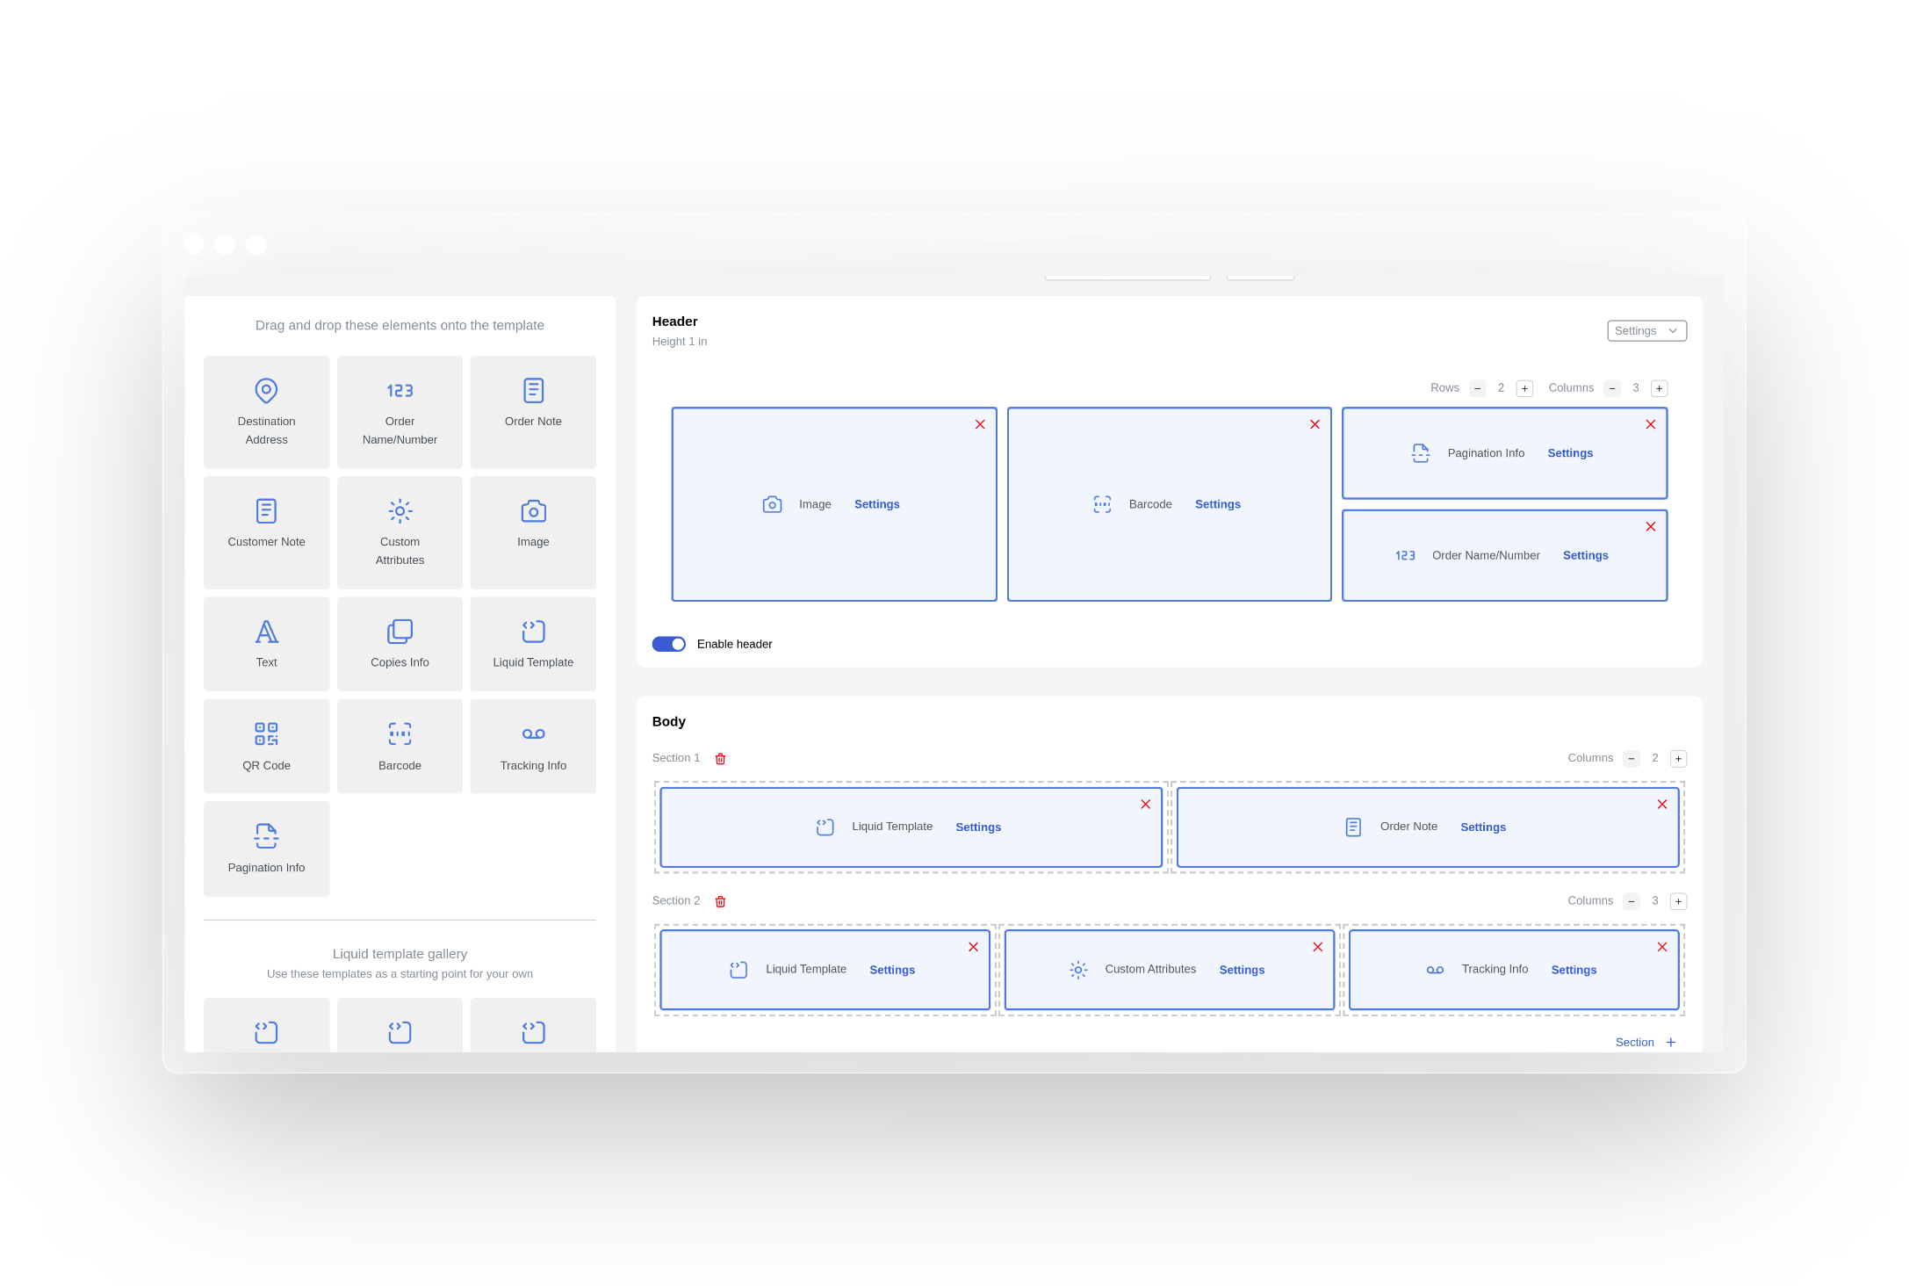
Task: Click the Destination Address element tile
Action: point(266,411)
